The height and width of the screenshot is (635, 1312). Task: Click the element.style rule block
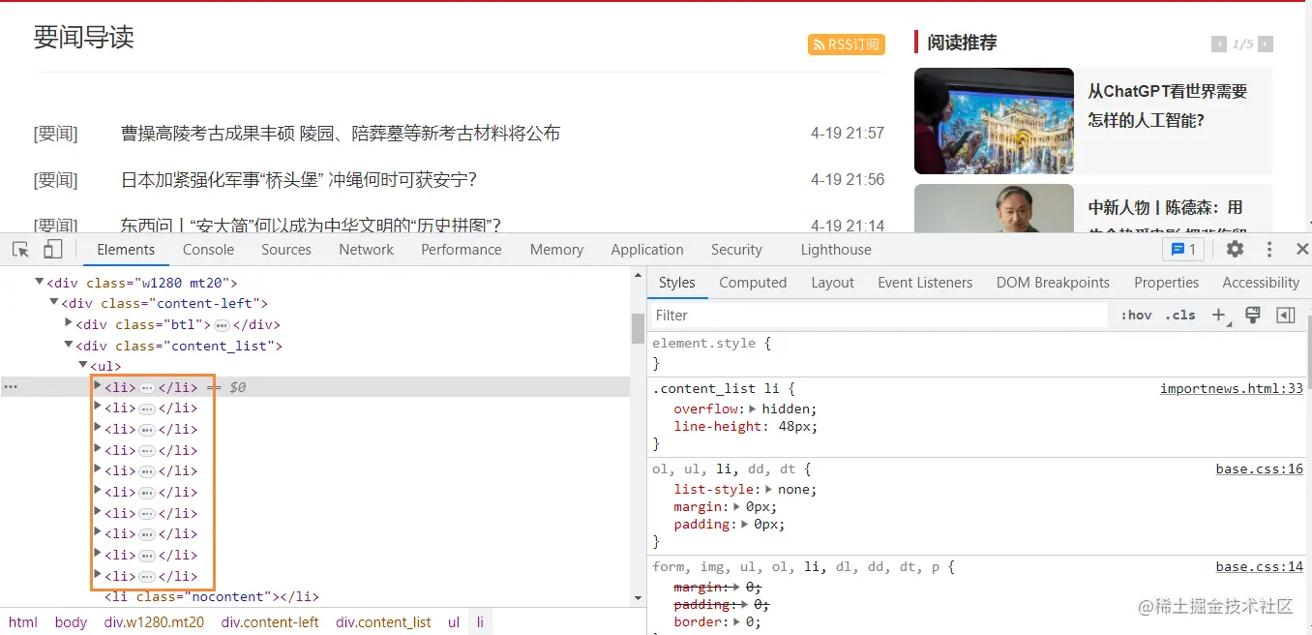click(x=977, y=352)
